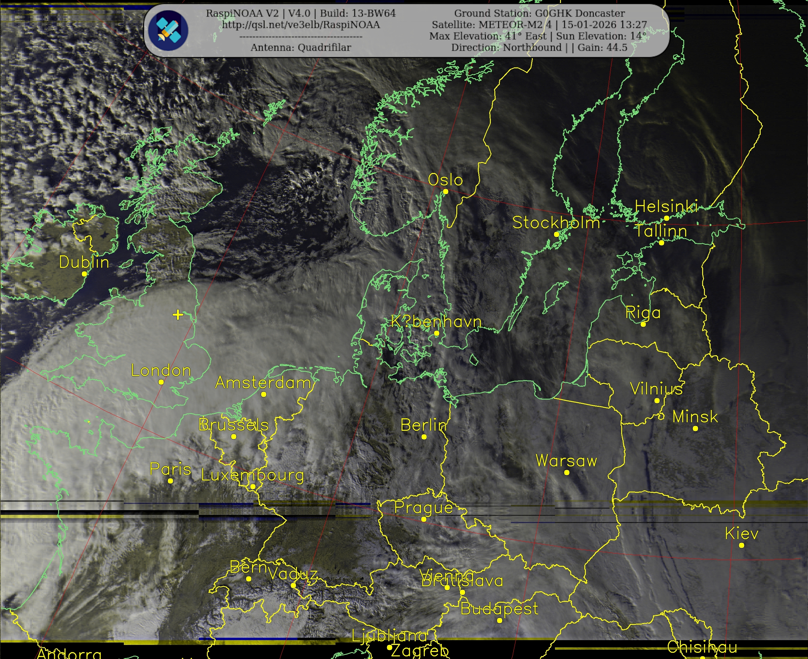Click the Stockholm city dot marker
The image size is (808, 659).
pyautogui.click(x=556, y=234)
